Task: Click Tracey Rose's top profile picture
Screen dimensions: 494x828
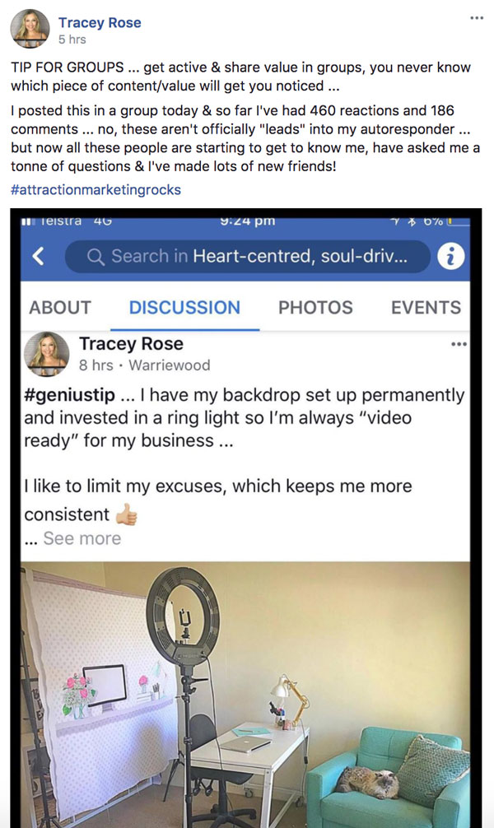Action: [x=30, y=29]
